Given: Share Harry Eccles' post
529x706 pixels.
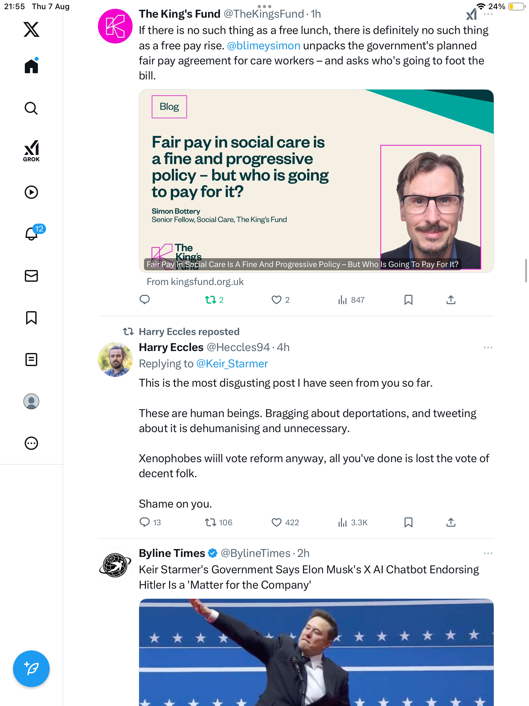Looking at the screenshot, I should pos(451,522).
